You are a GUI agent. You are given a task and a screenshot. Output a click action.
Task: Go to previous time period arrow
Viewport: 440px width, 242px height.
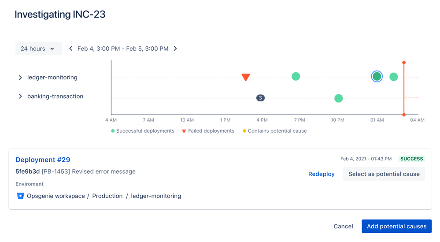71,48
